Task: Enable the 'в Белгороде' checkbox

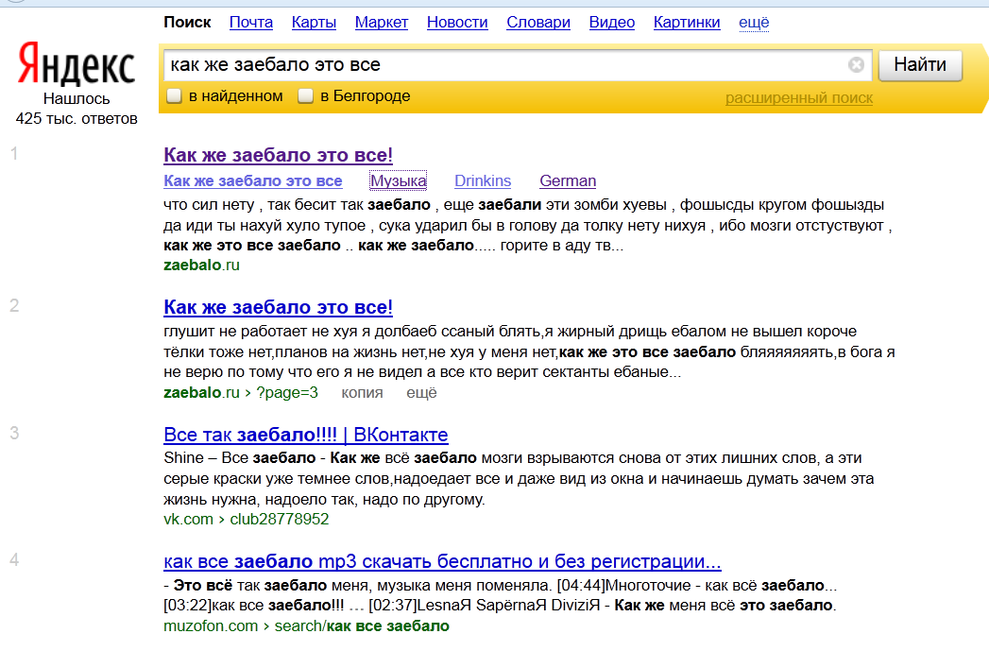Action: [305, 95]
